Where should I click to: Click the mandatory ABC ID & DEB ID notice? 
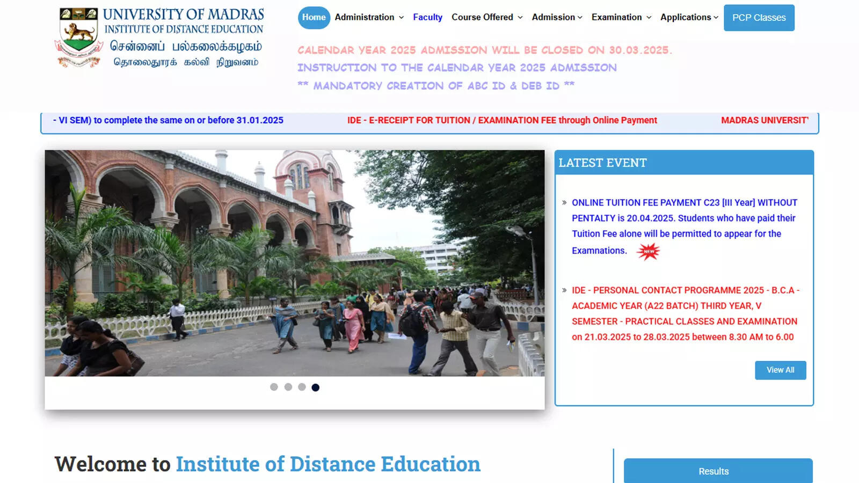coord(436,85)
